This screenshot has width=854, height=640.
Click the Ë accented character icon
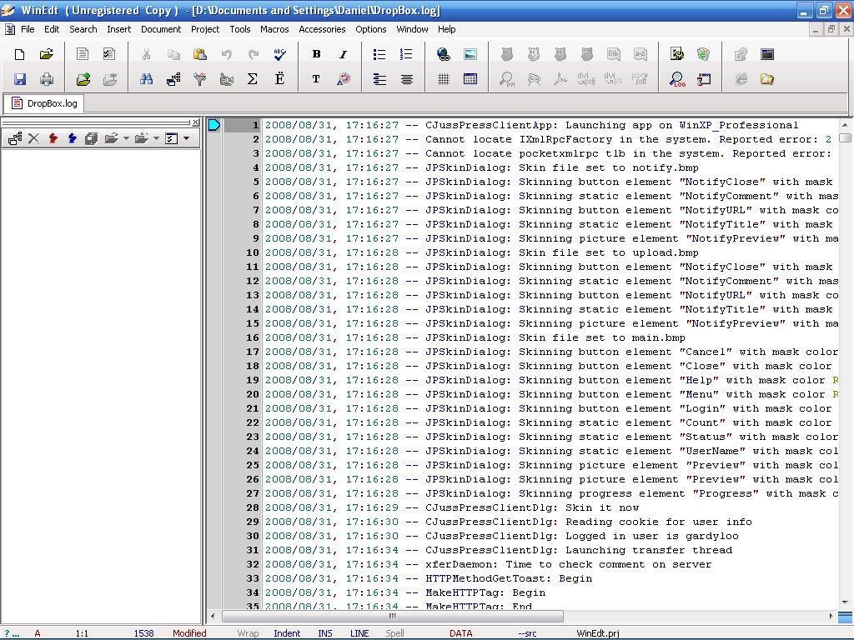(279, 79)
